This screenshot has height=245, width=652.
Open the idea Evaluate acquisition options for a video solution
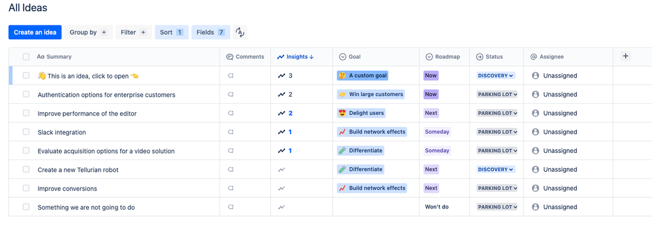tap(106, 151)
